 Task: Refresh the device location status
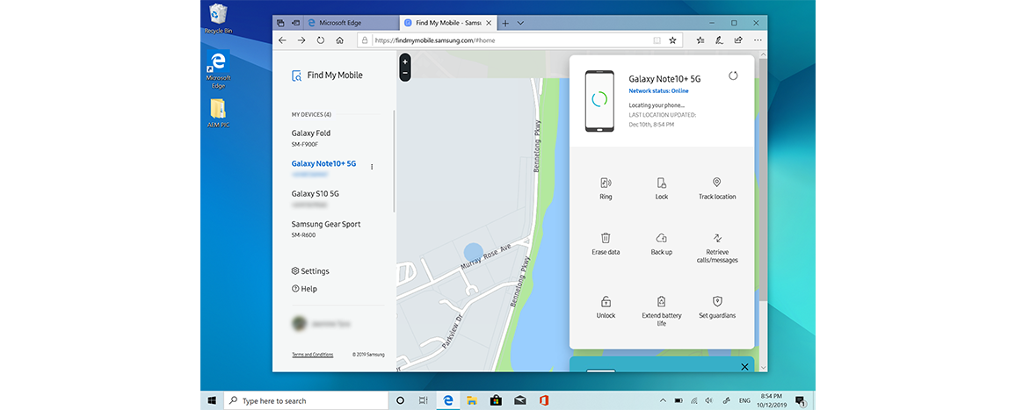(x=733, y=76)
